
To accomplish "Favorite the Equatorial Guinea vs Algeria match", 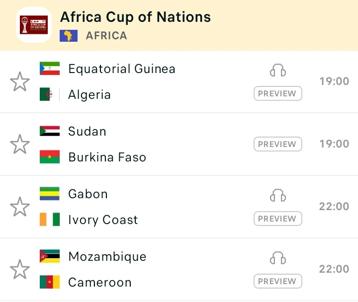I will coord(20,81).
